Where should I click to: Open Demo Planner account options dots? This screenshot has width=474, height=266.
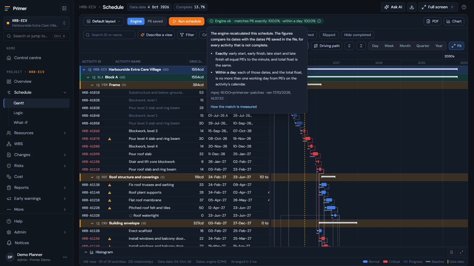pyautogui.click(x=65, y=257)
